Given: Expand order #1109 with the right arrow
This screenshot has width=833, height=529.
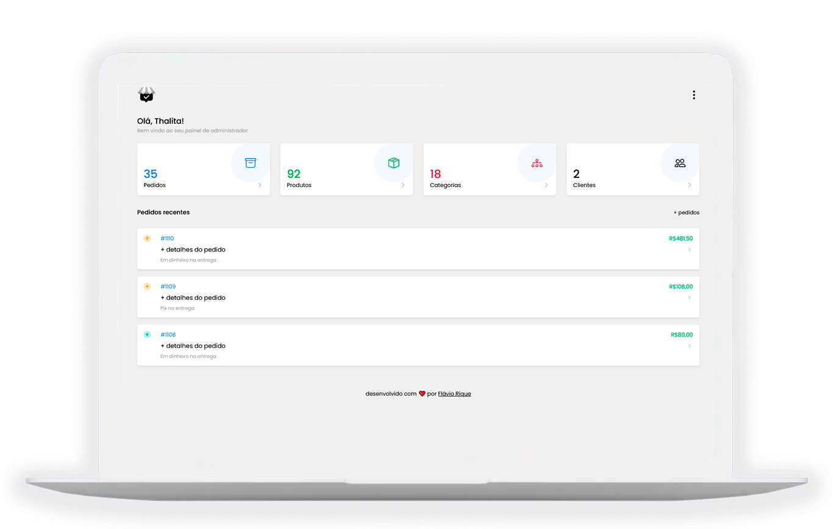Looking at the screenshot, I should coord(690,297).
